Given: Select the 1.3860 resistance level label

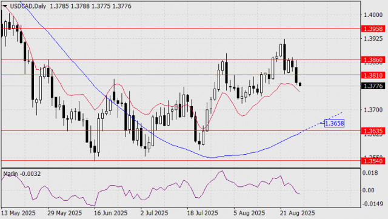Looking at the screenshot, I should pyautogui.click(x=373, y=59).
